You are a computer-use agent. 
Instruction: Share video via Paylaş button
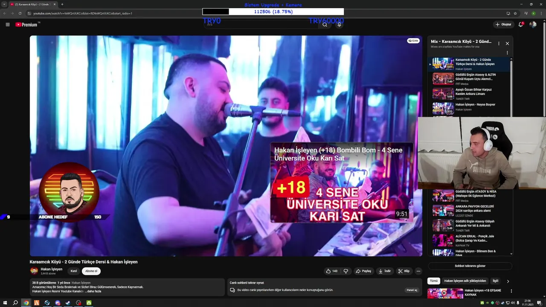[363, 271]
